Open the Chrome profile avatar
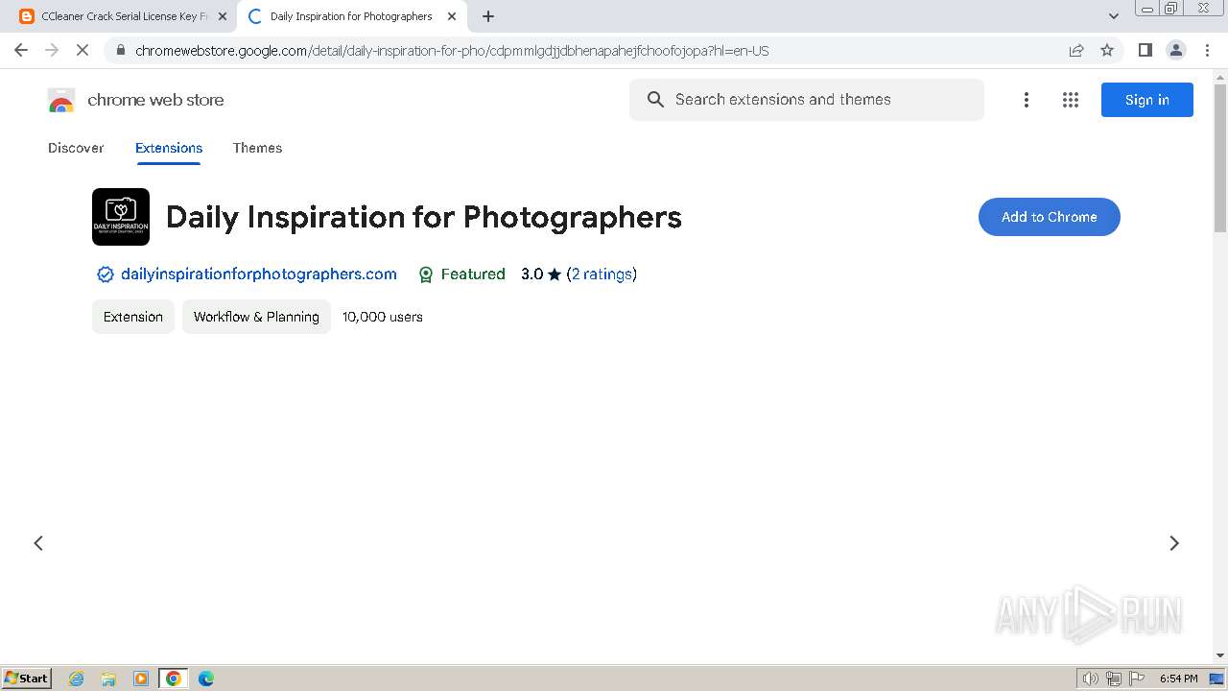Screen dimensions: 1228x691 click(x=1176, y=50)
